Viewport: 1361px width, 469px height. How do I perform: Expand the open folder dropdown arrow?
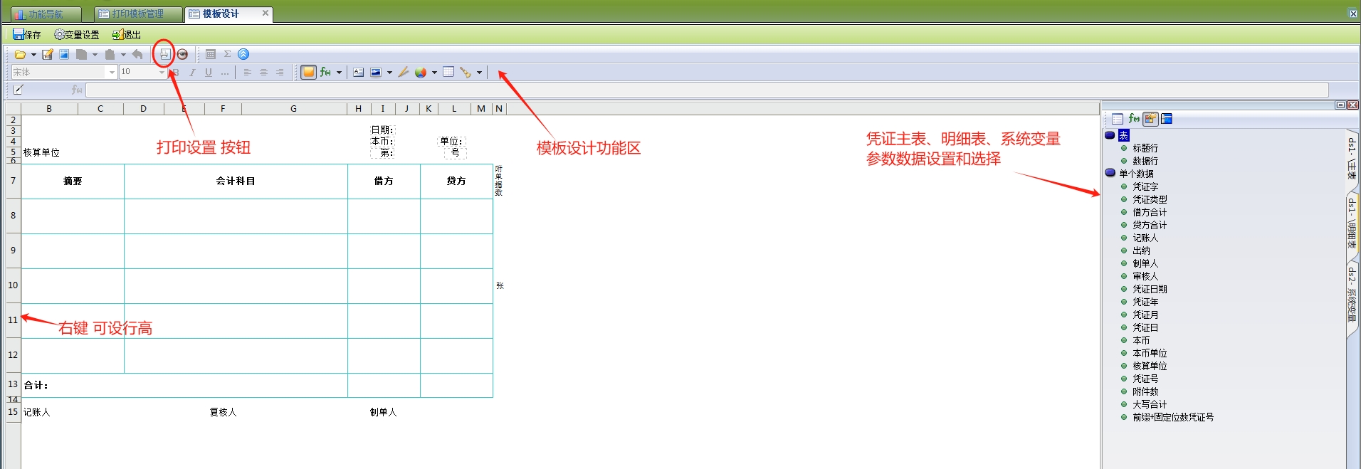pyautogui.click(x=33, y=54)
